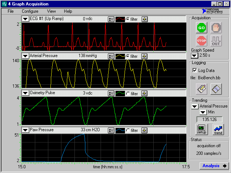Open the Trending Min statistic dropdown
Screen dimensions: 231x173
(x=203, y=112)
